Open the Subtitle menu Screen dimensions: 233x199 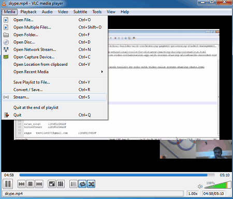[x=80, y=12]
